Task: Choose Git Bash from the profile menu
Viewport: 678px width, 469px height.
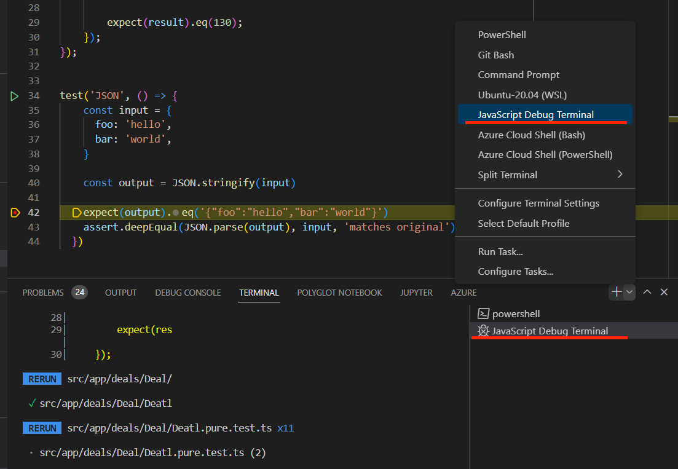Action: [x=495, y=54]
